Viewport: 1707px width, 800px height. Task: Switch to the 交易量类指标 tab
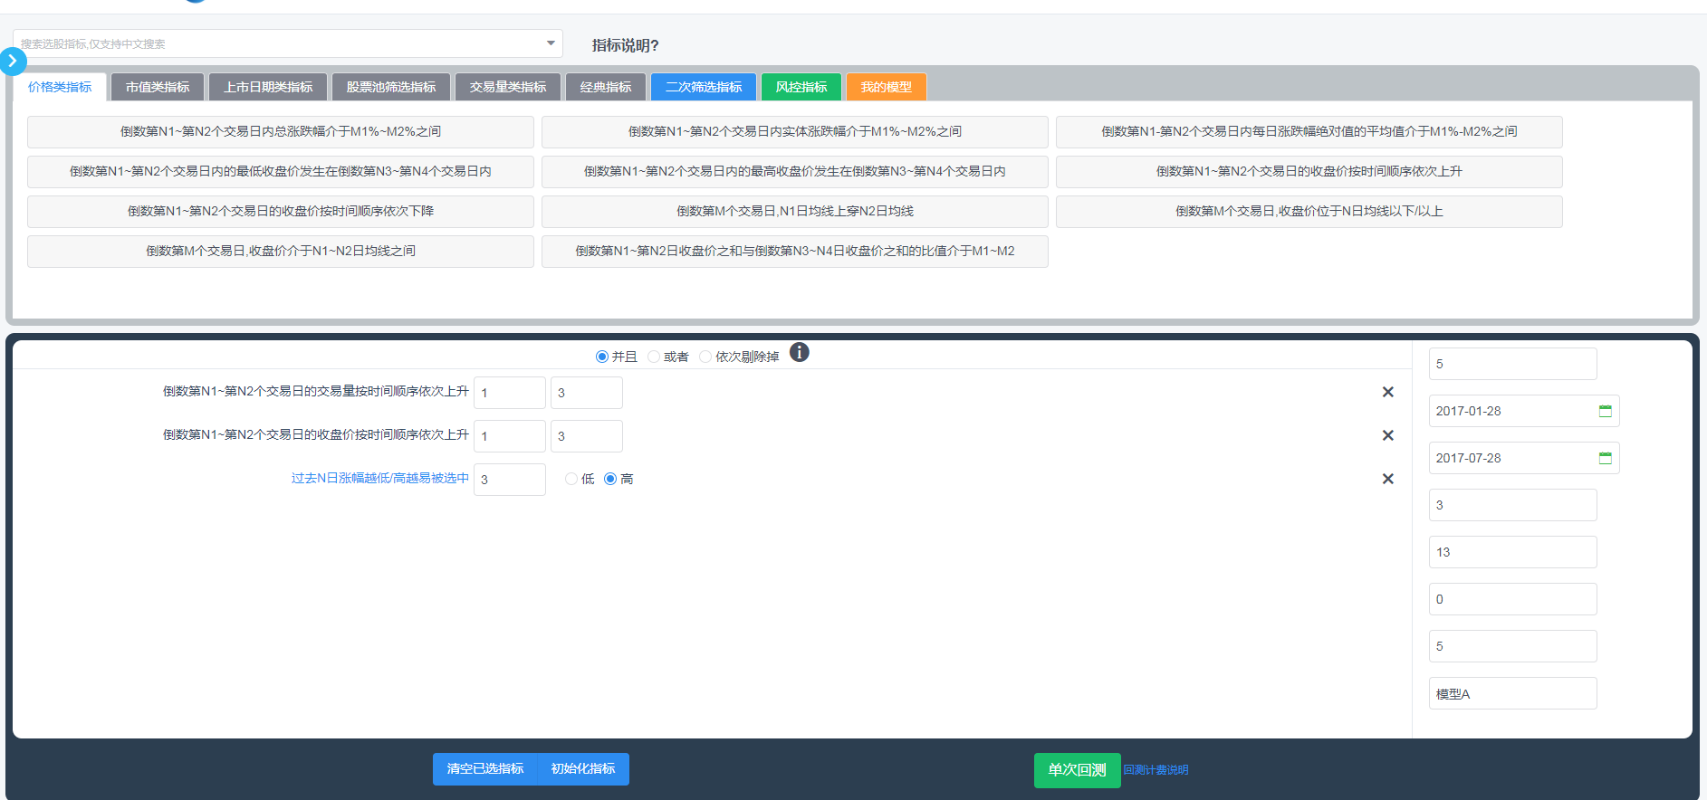(x=508, y=87)
